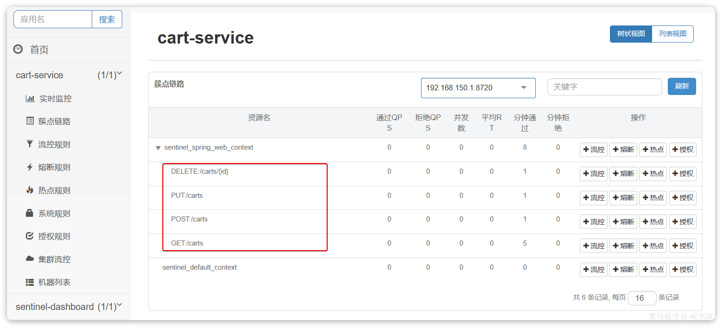Click the list icon for 簇点链路
Viewport: 722px width, 328px height.
pos(30,121)
